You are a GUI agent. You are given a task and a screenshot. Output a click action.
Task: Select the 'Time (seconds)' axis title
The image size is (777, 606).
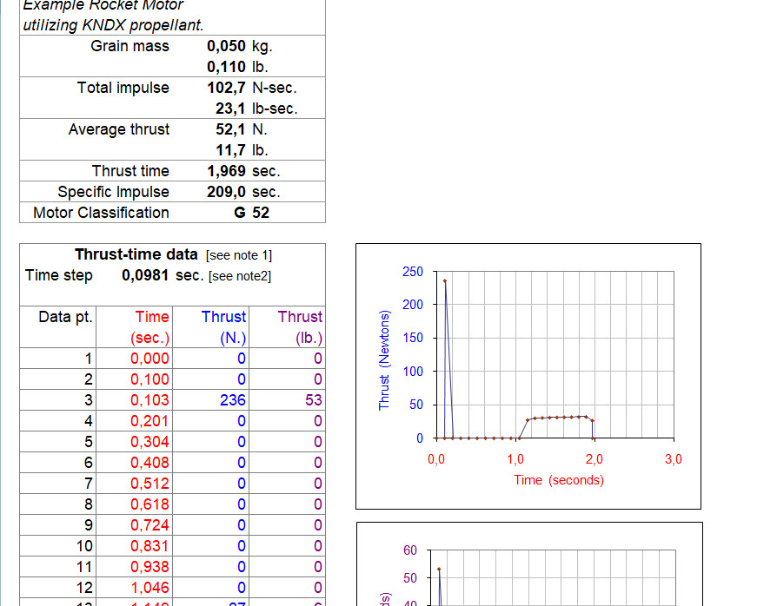[558, 480]
